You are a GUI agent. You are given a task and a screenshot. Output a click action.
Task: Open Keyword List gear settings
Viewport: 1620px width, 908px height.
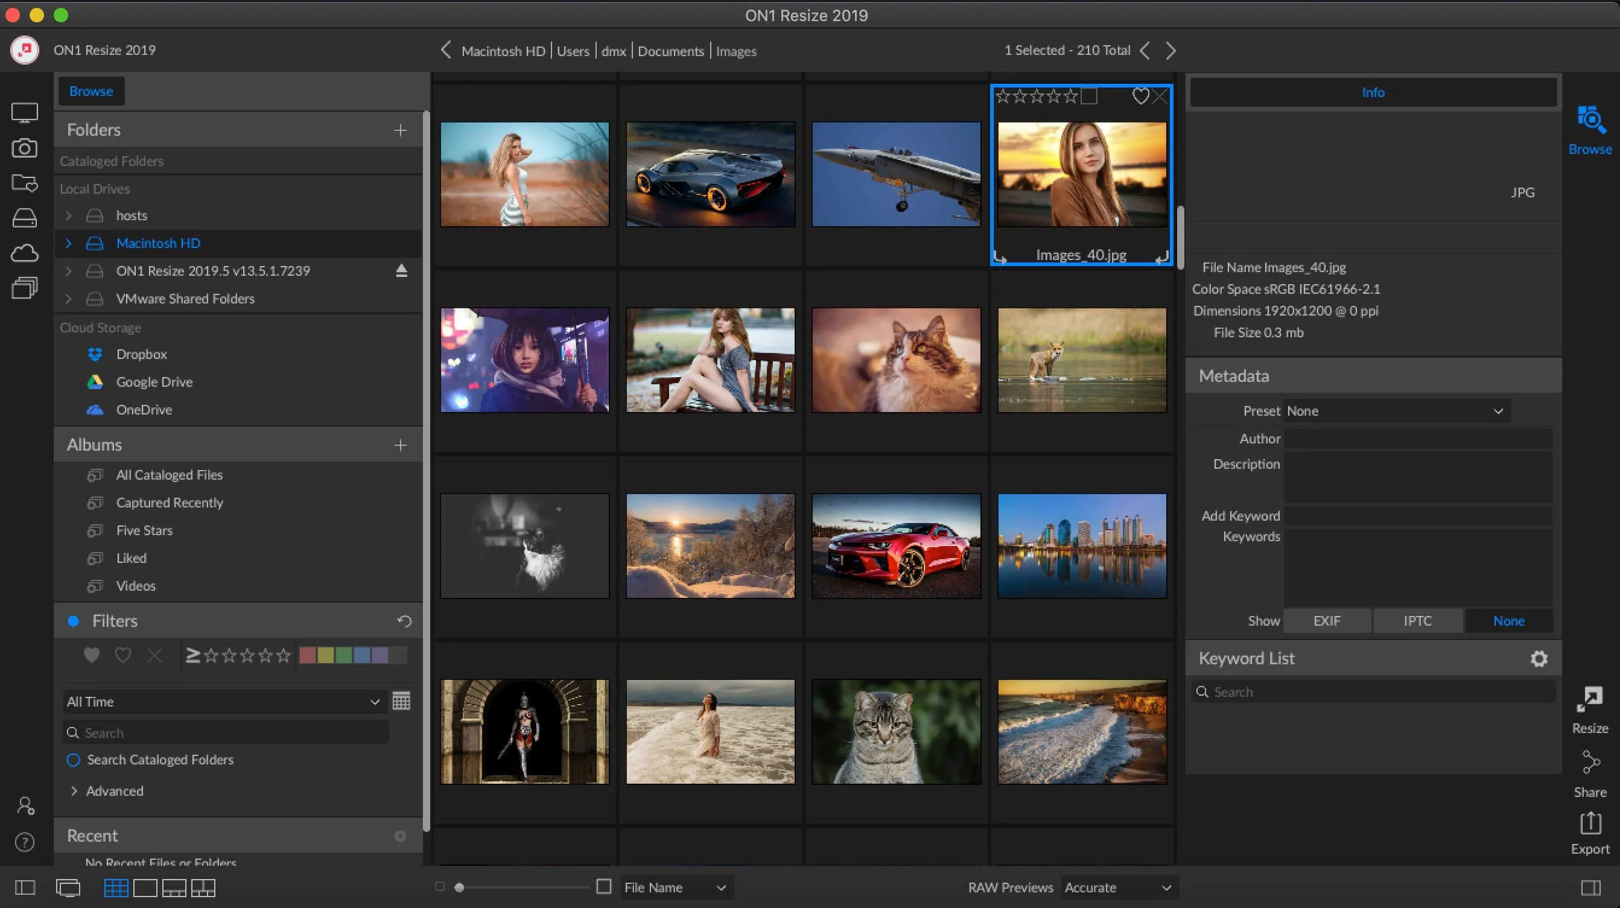[x=1538, y=658]
